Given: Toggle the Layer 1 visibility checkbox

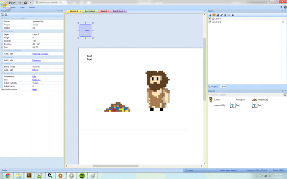Looking at the screenshot, I should (x=210, y=19).
